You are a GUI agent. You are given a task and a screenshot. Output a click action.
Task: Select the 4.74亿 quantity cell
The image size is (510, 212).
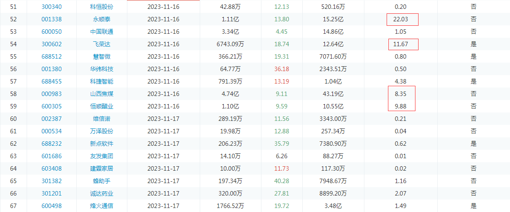230,94
